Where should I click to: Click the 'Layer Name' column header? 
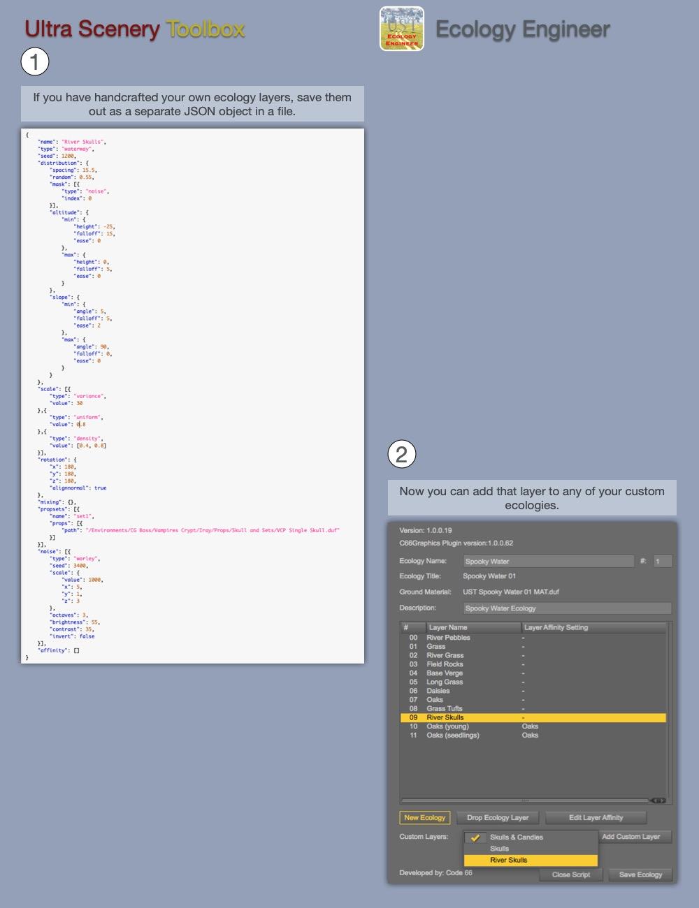pos(474,627)
